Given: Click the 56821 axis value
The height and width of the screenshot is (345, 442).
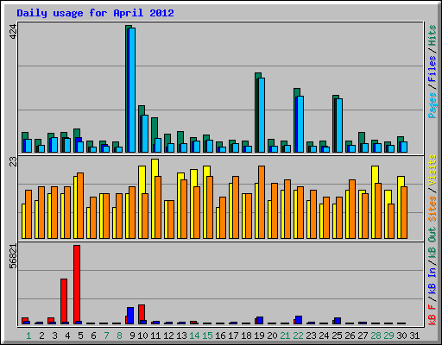Looking at the screenshot, I should point(13,256).
